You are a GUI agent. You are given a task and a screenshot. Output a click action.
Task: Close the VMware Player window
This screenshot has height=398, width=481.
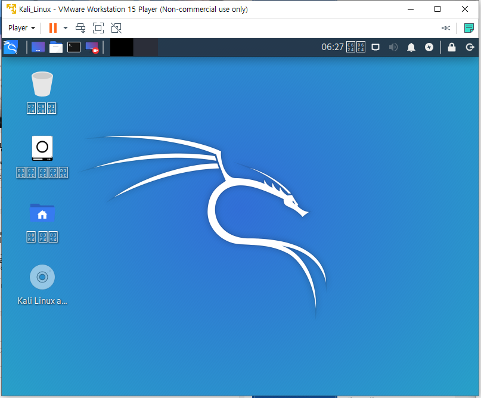pos(465,9)
